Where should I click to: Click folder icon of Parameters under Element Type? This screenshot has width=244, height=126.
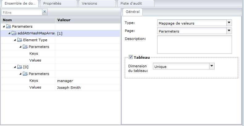click(x=25, y=47)
